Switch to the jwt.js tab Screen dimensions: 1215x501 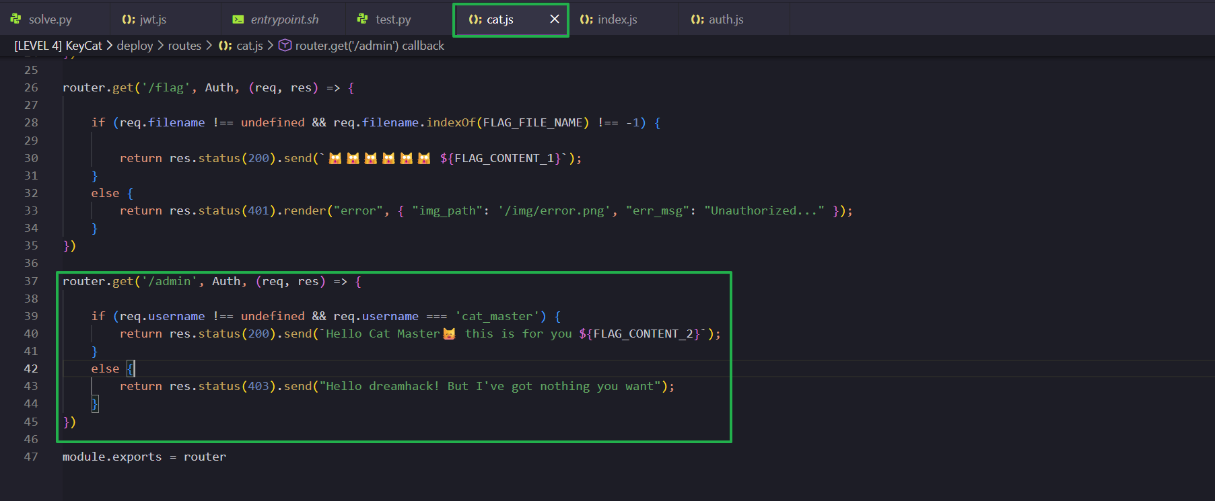coord(153,20)
